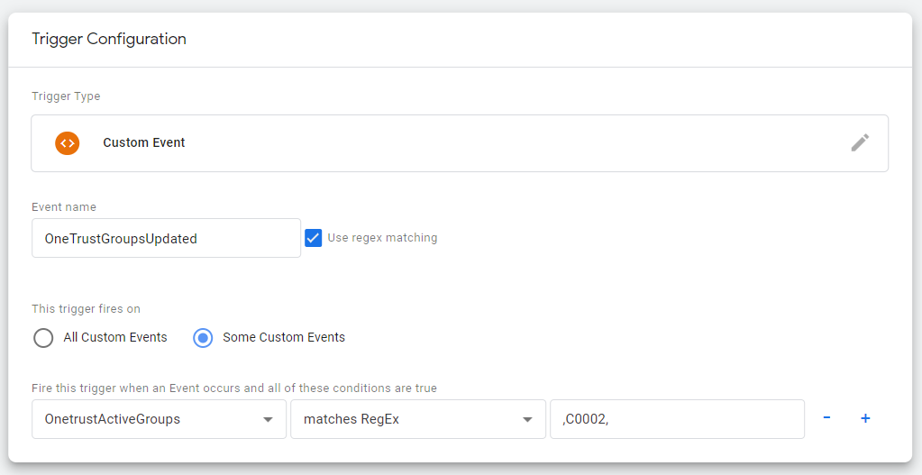Toggle the Use regex matching checkbox

(314, 238)
